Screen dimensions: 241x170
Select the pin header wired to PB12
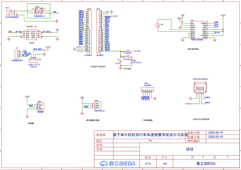(x=89, y=31)
